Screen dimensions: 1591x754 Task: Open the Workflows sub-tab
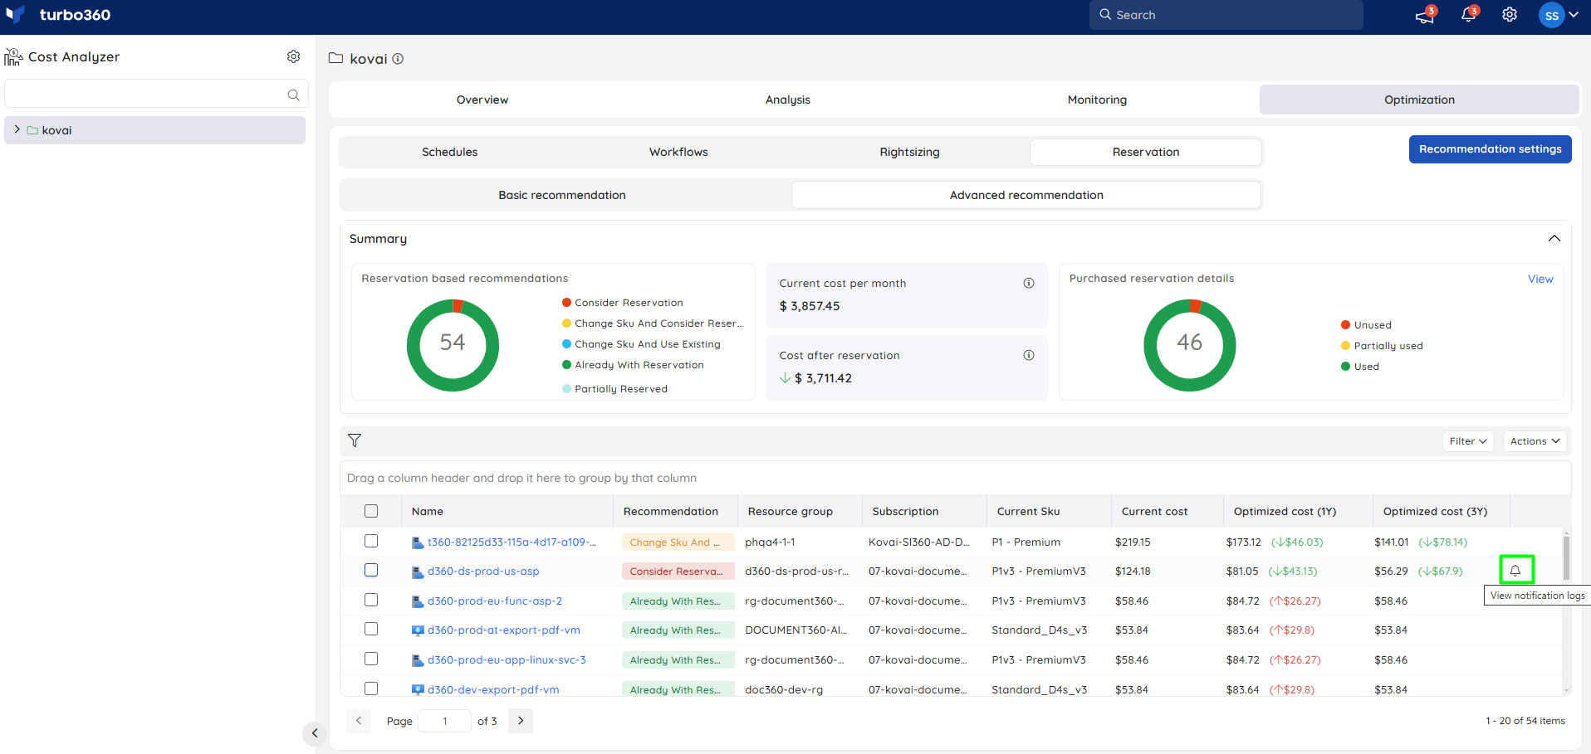(678, 152)
